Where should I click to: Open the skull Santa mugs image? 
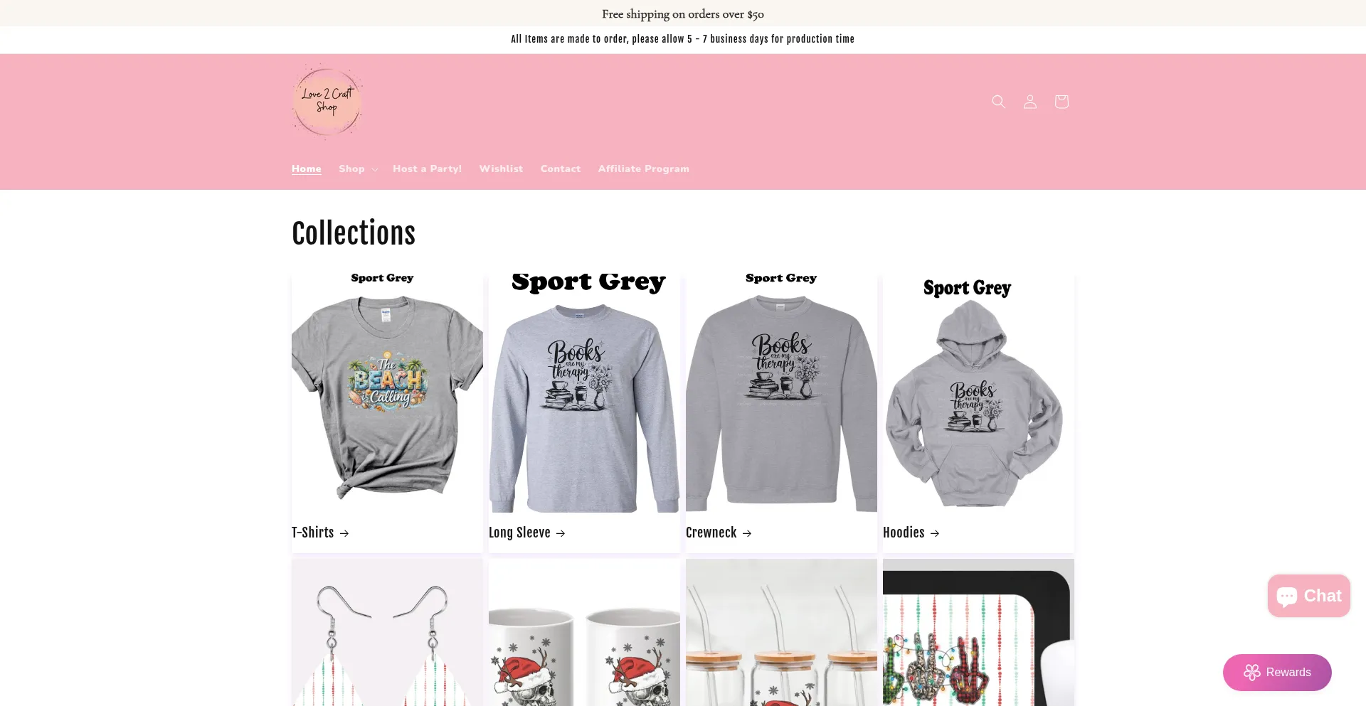(x=584, y=633)
